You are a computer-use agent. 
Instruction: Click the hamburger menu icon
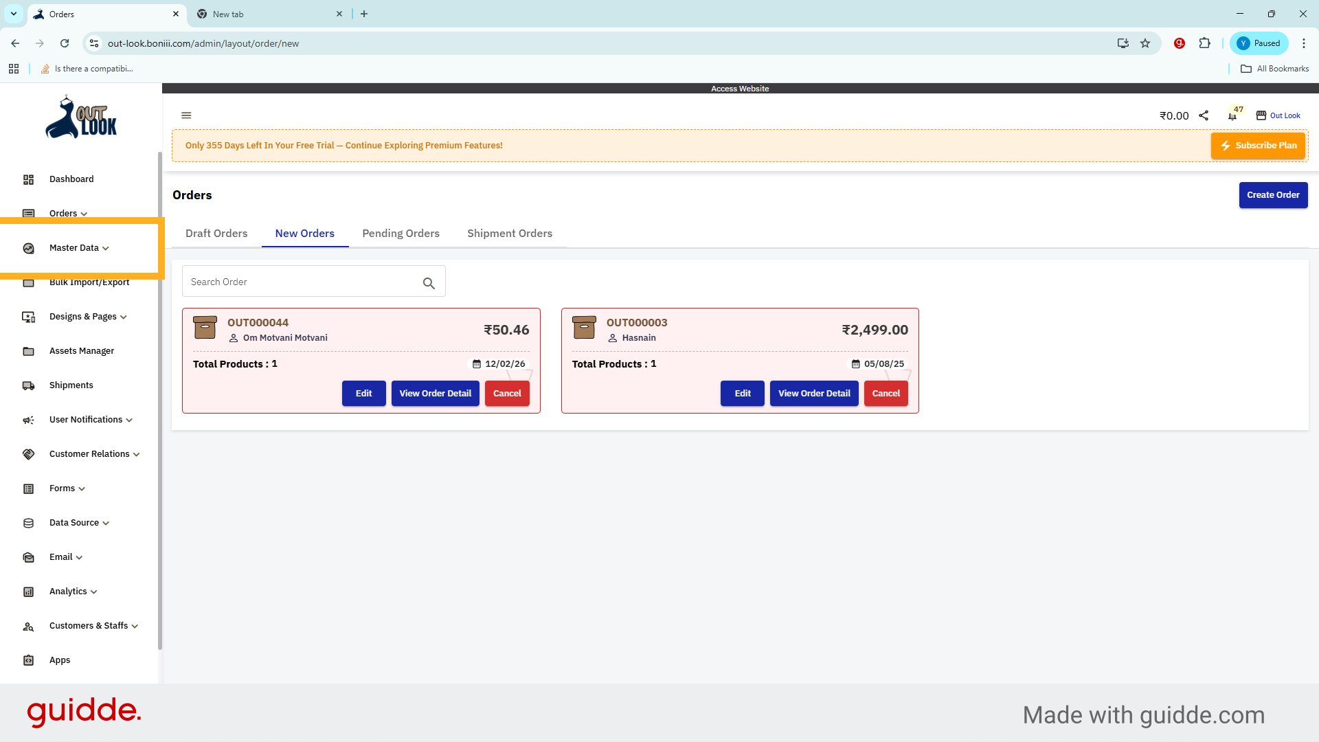point(186,115)
